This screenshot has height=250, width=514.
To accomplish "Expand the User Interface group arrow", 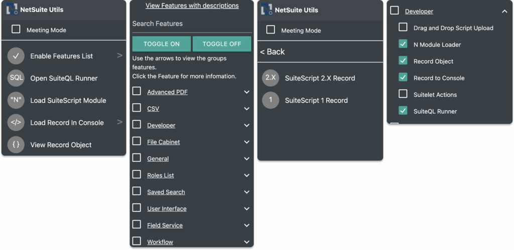I will 247,209.
